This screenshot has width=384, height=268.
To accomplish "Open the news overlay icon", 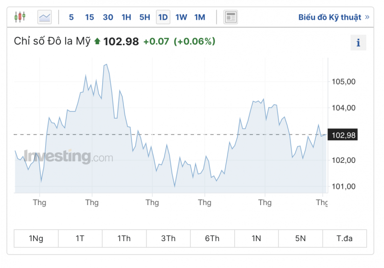I will point(230,17).
